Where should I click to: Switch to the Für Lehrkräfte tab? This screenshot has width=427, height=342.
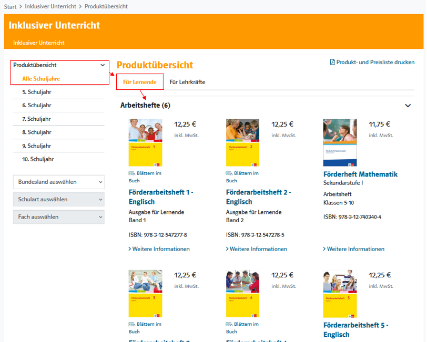[x=187, y=82]
